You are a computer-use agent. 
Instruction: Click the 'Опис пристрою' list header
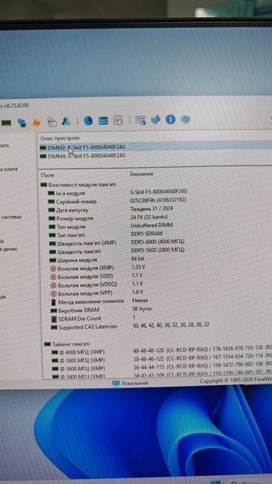[x=60, y=138]
